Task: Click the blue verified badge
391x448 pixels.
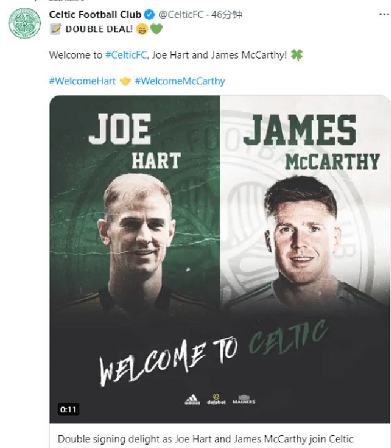Action: click(x=149, y=15)
